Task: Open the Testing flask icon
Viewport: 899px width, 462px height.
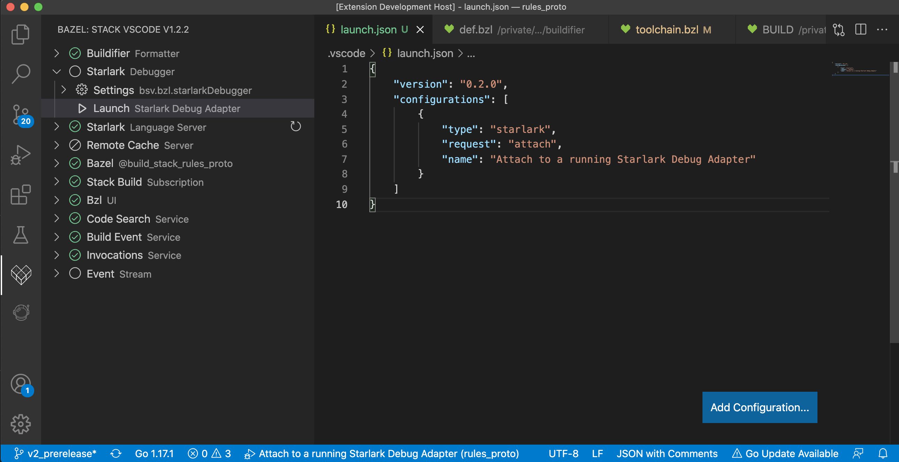Action: click(x=20, y=234)
